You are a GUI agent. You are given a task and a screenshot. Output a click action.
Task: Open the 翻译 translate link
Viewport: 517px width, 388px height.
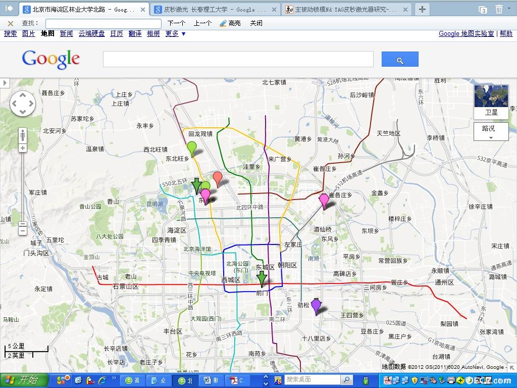(135, 34)
